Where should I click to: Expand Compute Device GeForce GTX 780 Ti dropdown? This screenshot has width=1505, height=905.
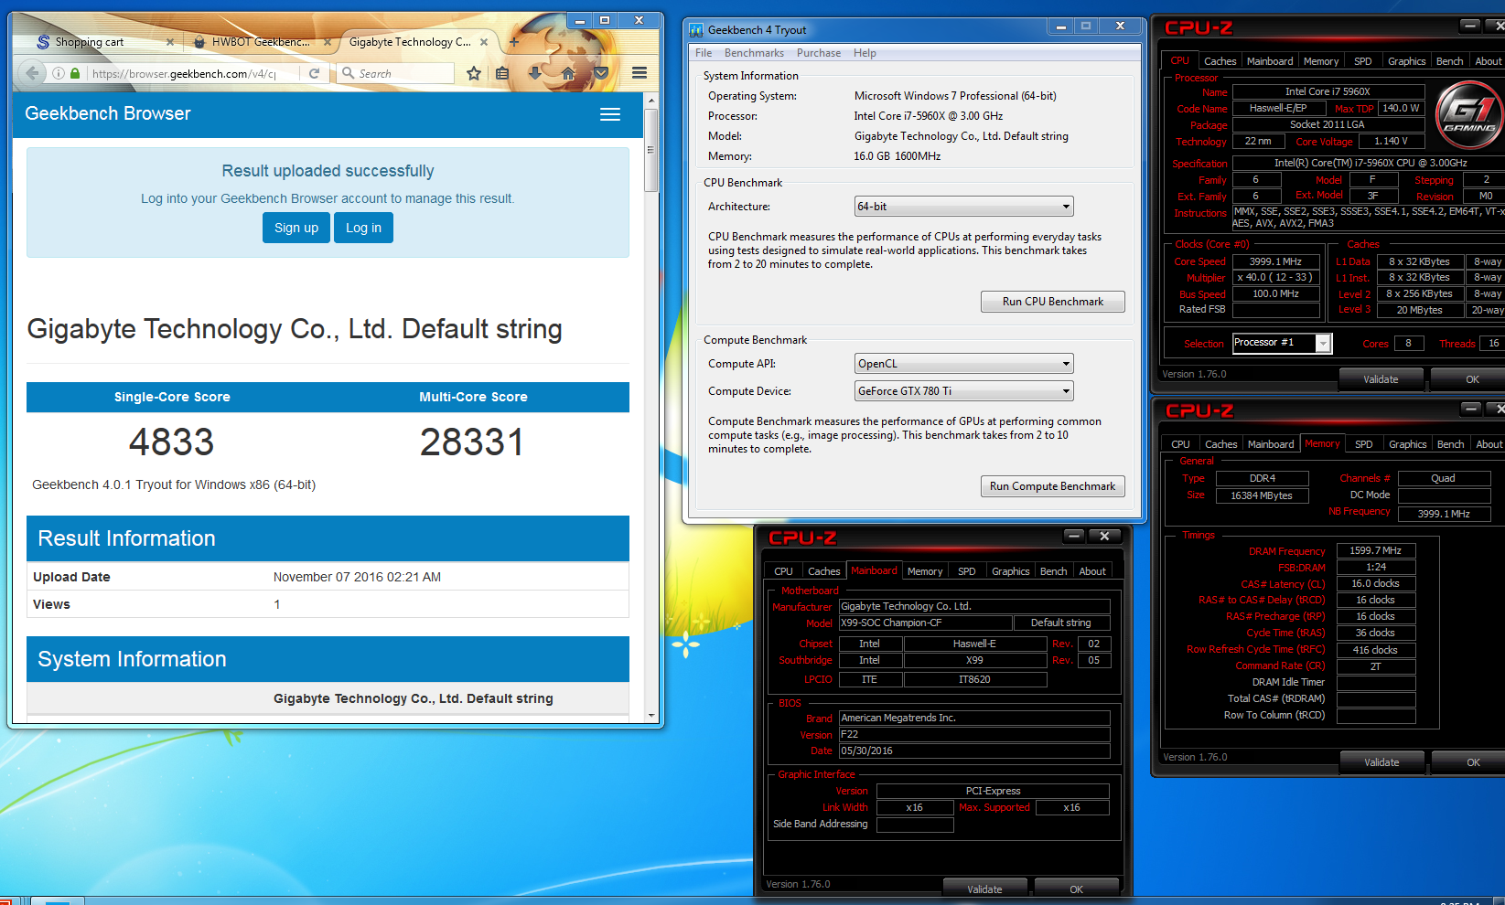tap(963, 391)
